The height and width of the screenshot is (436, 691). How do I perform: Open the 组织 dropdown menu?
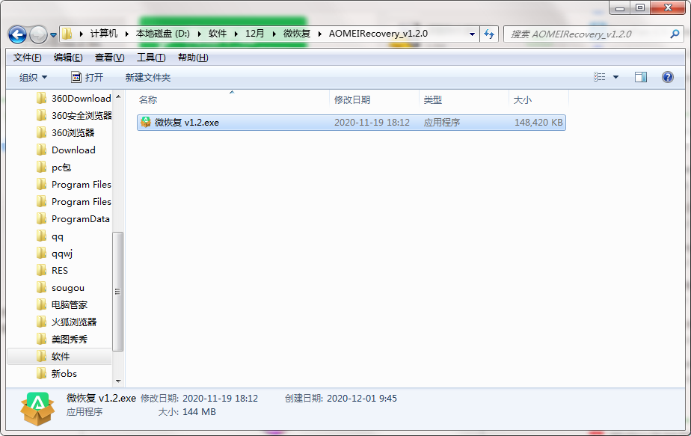[33, 78]
